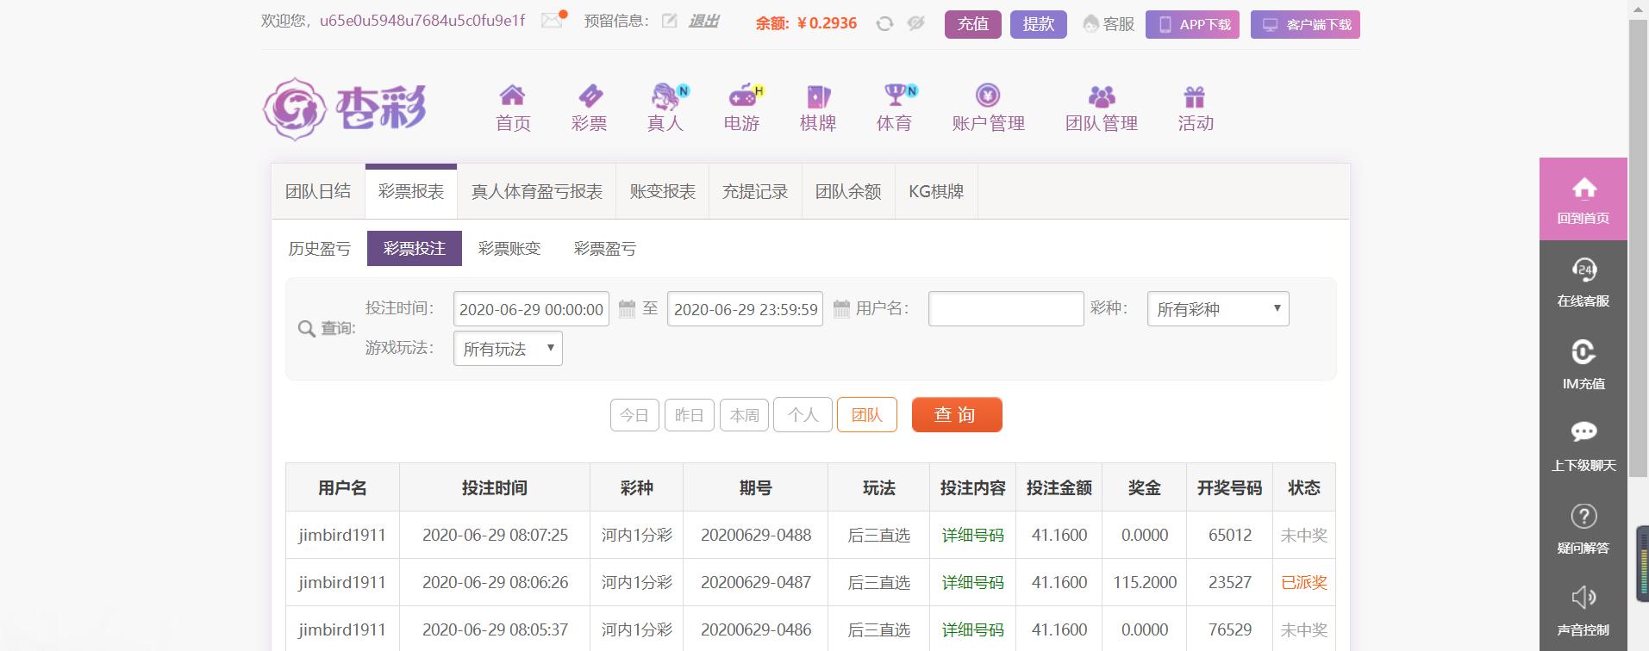1649x651 pixels.
Task: Click 回到首页 sidebar home icon
Action: (x=1583, y=200)
